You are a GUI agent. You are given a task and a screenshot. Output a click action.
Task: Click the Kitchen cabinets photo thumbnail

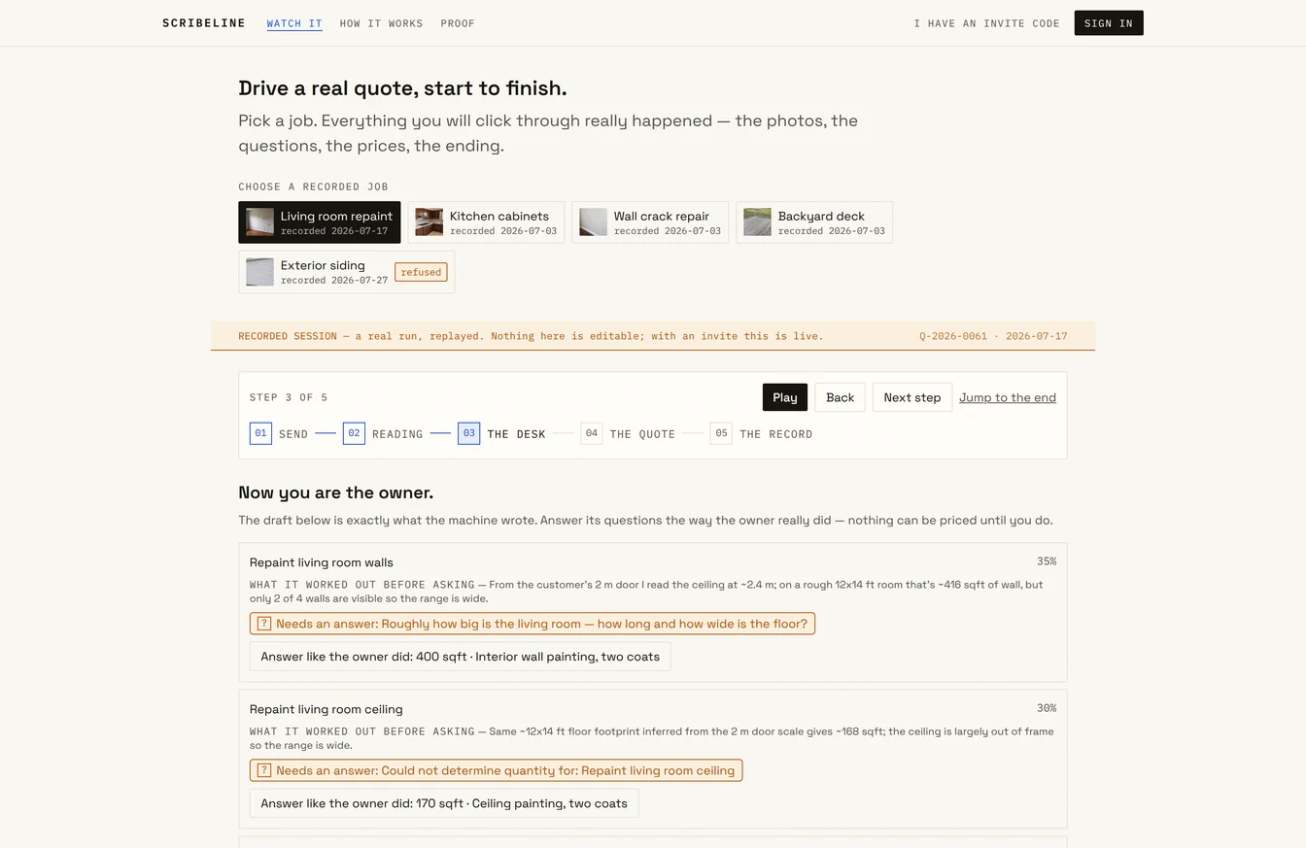coord(429,222)
